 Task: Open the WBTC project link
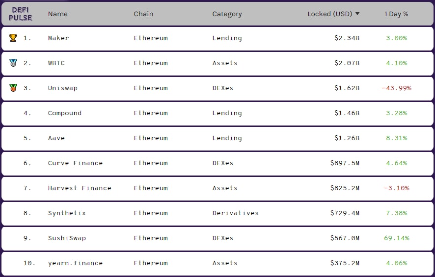point(56,63)
